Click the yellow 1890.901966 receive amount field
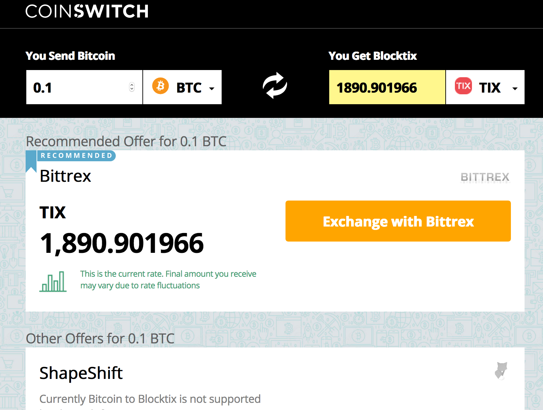Image resolution: width=543 pixels, height=410 pixels. (387, 87)
